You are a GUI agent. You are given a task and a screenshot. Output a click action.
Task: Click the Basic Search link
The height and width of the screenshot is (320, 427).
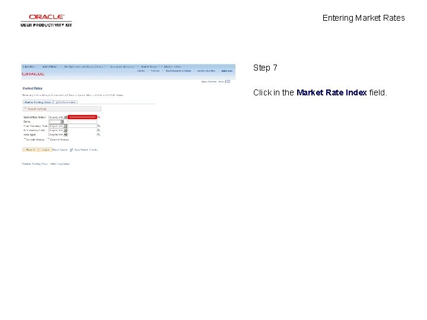pos(60,150)
